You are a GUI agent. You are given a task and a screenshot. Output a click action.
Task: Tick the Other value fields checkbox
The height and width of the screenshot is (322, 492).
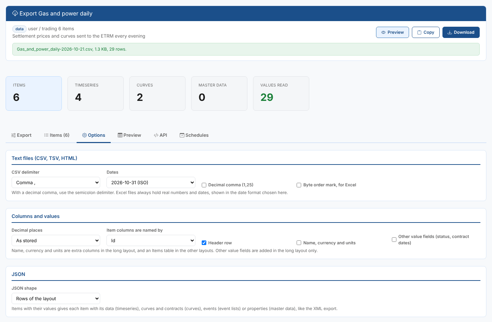click(x=394, y=240)
